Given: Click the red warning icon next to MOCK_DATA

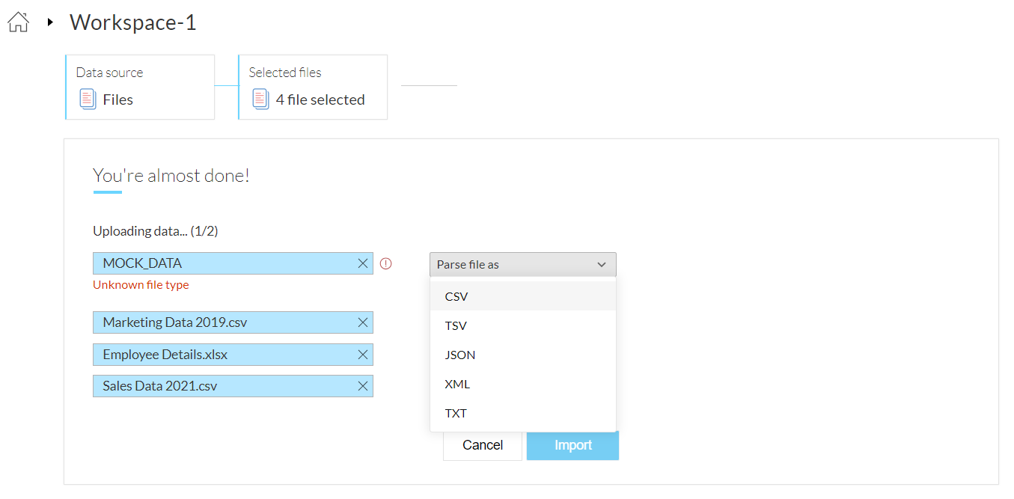Looking at the screenshot, I should pyautogui.click(x=386, y=263).
